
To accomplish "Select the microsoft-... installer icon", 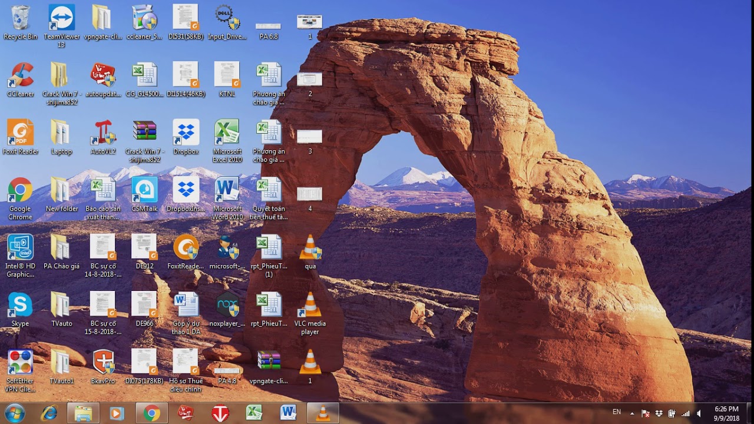I will click(x=227, y=252).
